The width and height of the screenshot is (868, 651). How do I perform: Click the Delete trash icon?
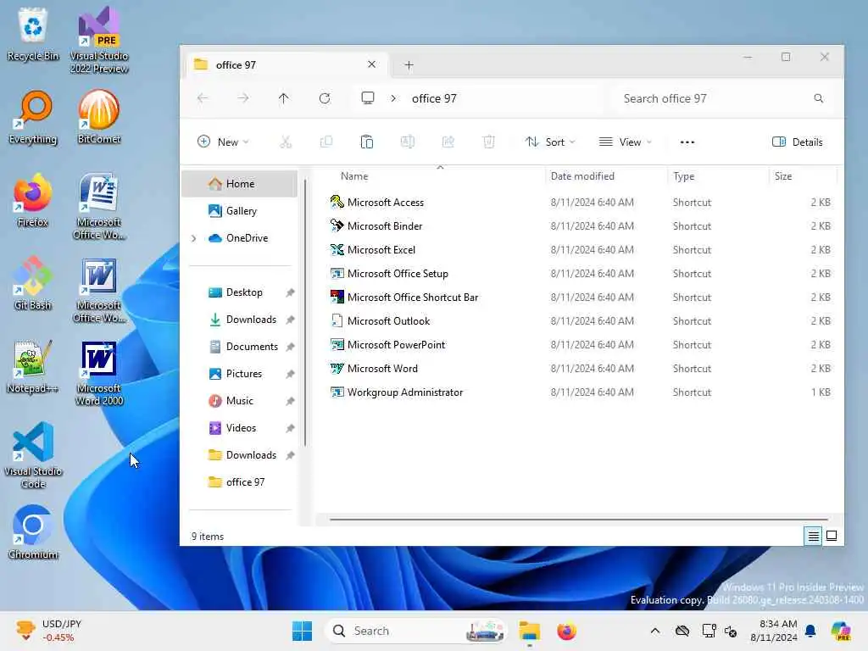click(489, 142)
